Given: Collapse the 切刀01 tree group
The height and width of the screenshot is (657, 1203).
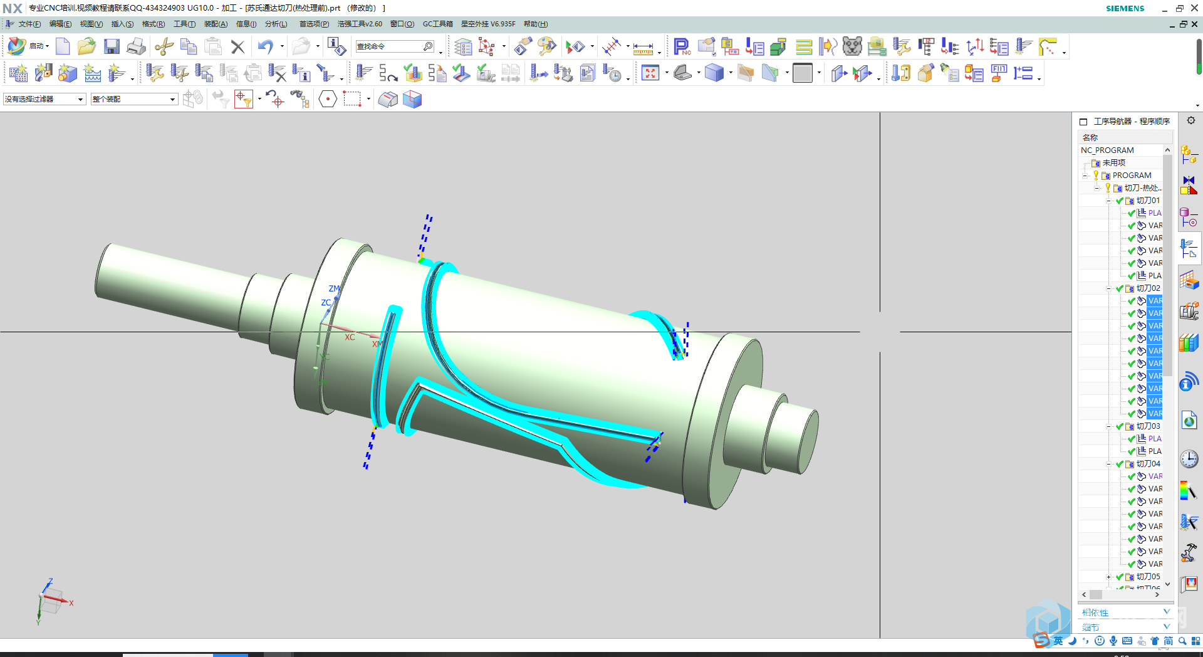Looking at the screenshot, I should pyautogui.click(x=1108, y=201).
